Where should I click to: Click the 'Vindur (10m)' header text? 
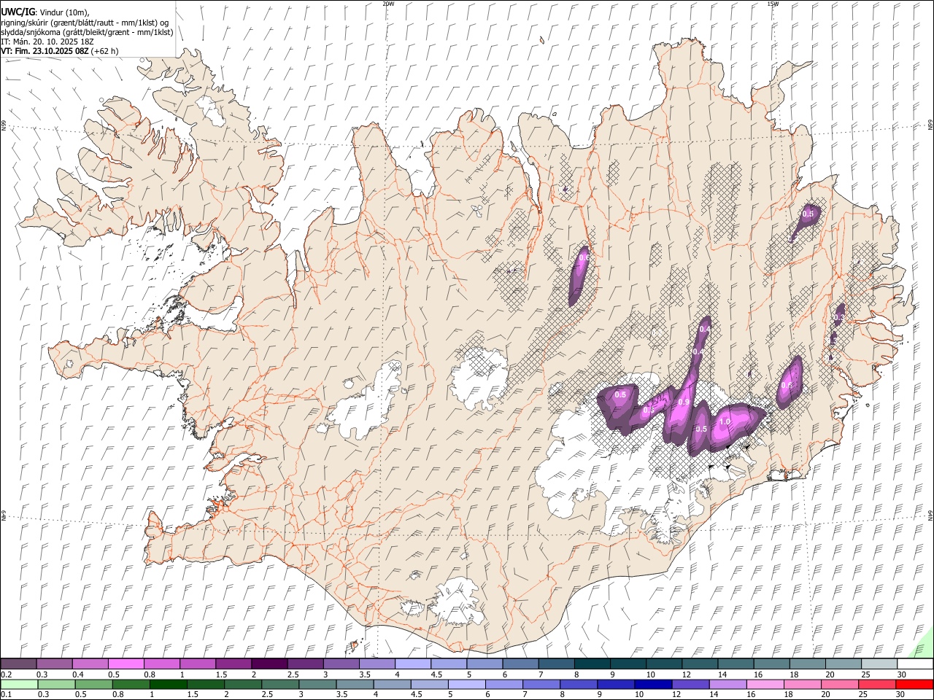(63, 12)
